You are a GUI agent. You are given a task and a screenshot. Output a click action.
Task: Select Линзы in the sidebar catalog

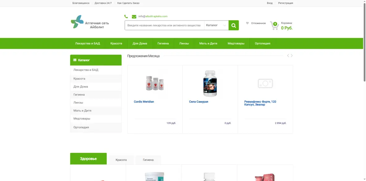78,103
